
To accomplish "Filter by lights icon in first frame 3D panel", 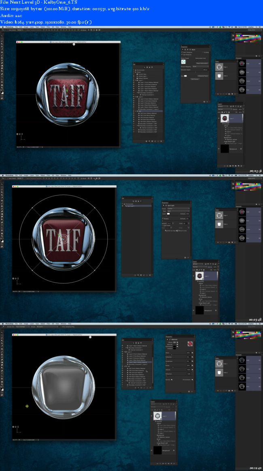I will pos(153,67).
